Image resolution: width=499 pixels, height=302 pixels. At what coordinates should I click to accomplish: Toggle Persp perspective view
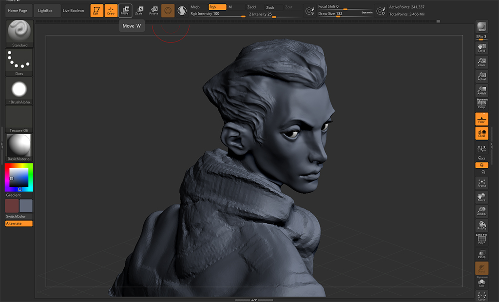pos(481,103)
